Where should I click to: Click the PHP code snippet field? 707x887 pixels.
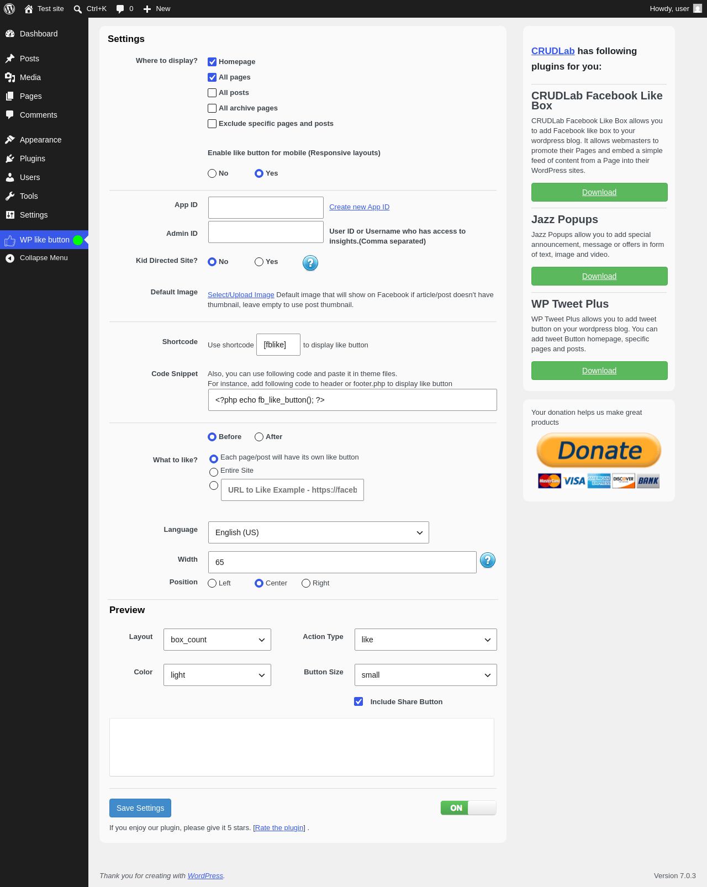coord(352,400)
